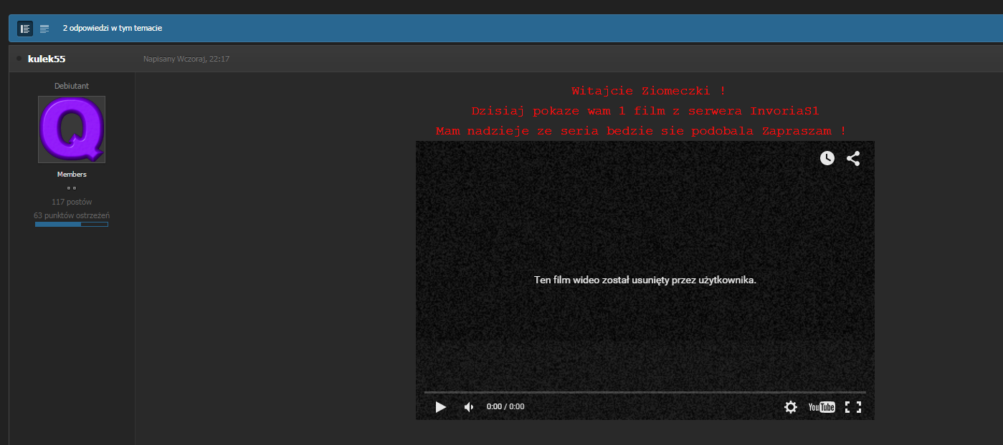Click the purple Q avatar

(72, 129)
